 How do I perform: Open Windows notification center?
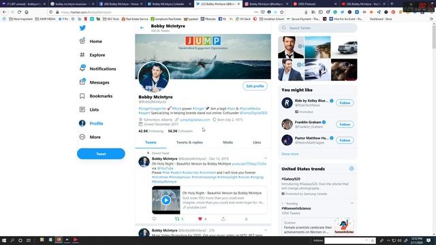pos(429,240)
